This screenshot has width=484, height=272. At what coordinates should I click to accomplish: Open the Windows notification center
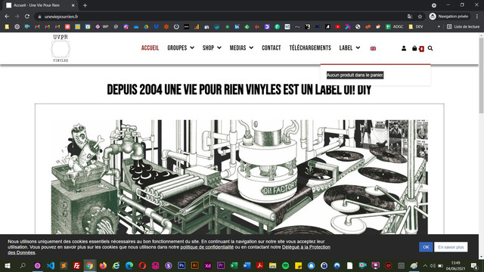click(474, 265)
